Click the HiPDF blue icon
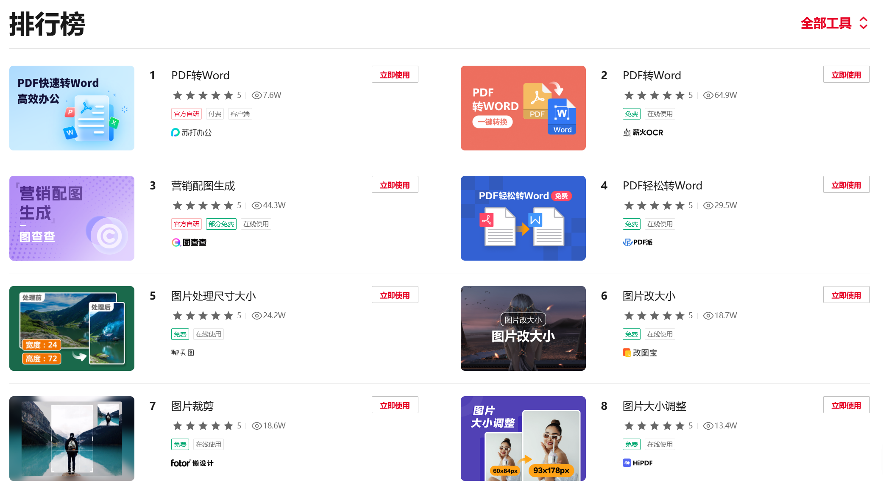 [x=627, y=463]
